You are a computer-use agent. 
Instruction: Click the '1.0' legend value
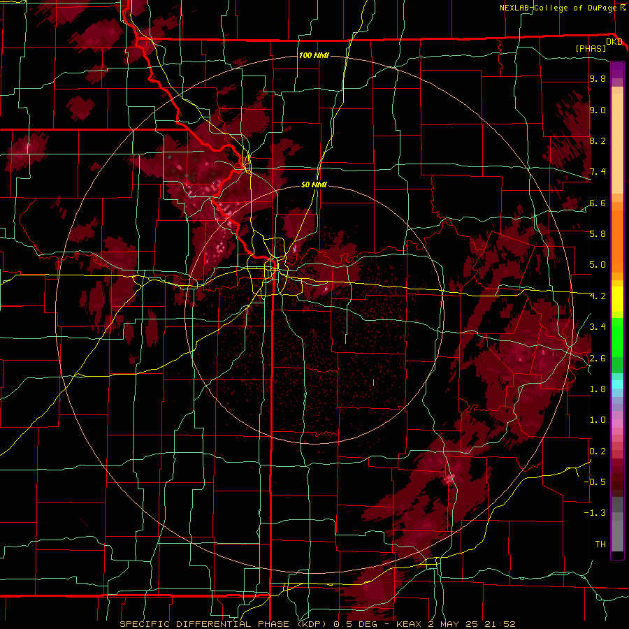pyautogui.click(x=598, y=420)
